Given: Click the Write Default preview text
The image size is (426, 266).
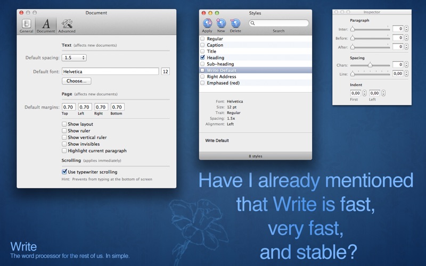Looking at the screenshot, I should pyautogui.click(x=217, y=140).
